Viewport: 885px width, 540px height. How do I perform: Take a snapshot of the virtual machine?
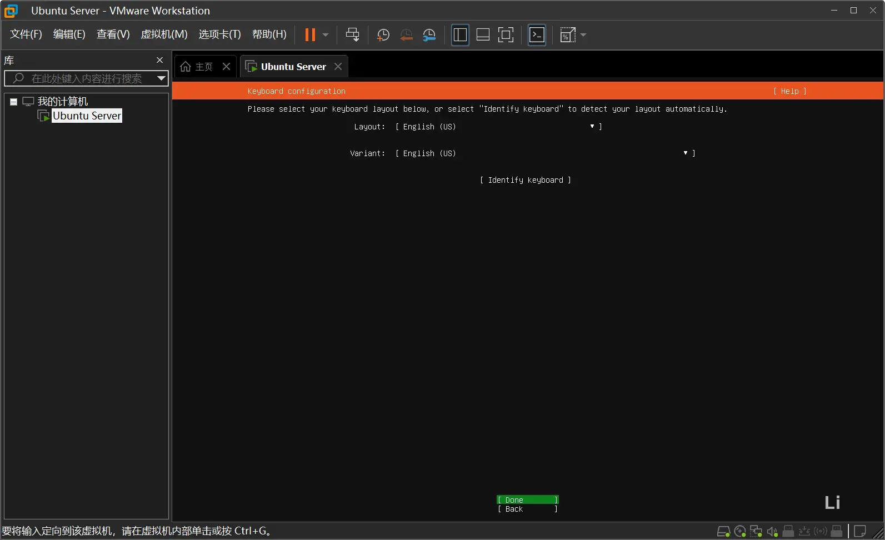383,35
